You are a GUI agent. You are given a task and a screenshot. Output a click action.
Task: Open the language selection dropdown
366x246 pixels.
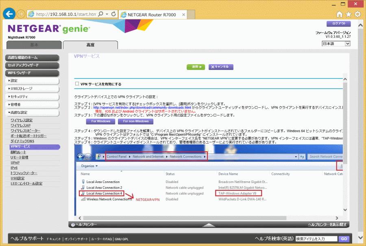coord(336,44)
